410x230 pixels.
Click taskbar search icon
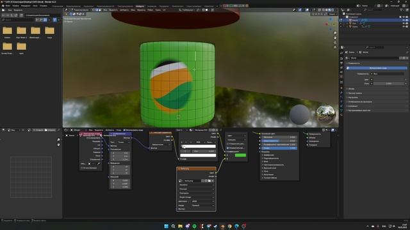pos(173,226)
